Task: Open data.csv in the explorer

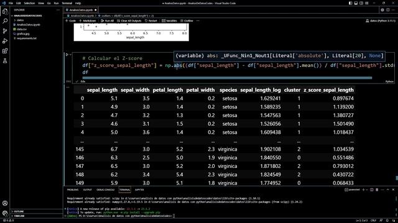Action: [x=22, y=29]
